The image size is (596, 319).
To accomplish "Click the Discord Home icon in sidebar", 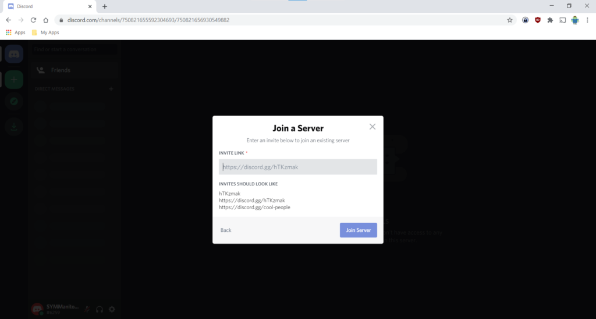I will point(14,54).
